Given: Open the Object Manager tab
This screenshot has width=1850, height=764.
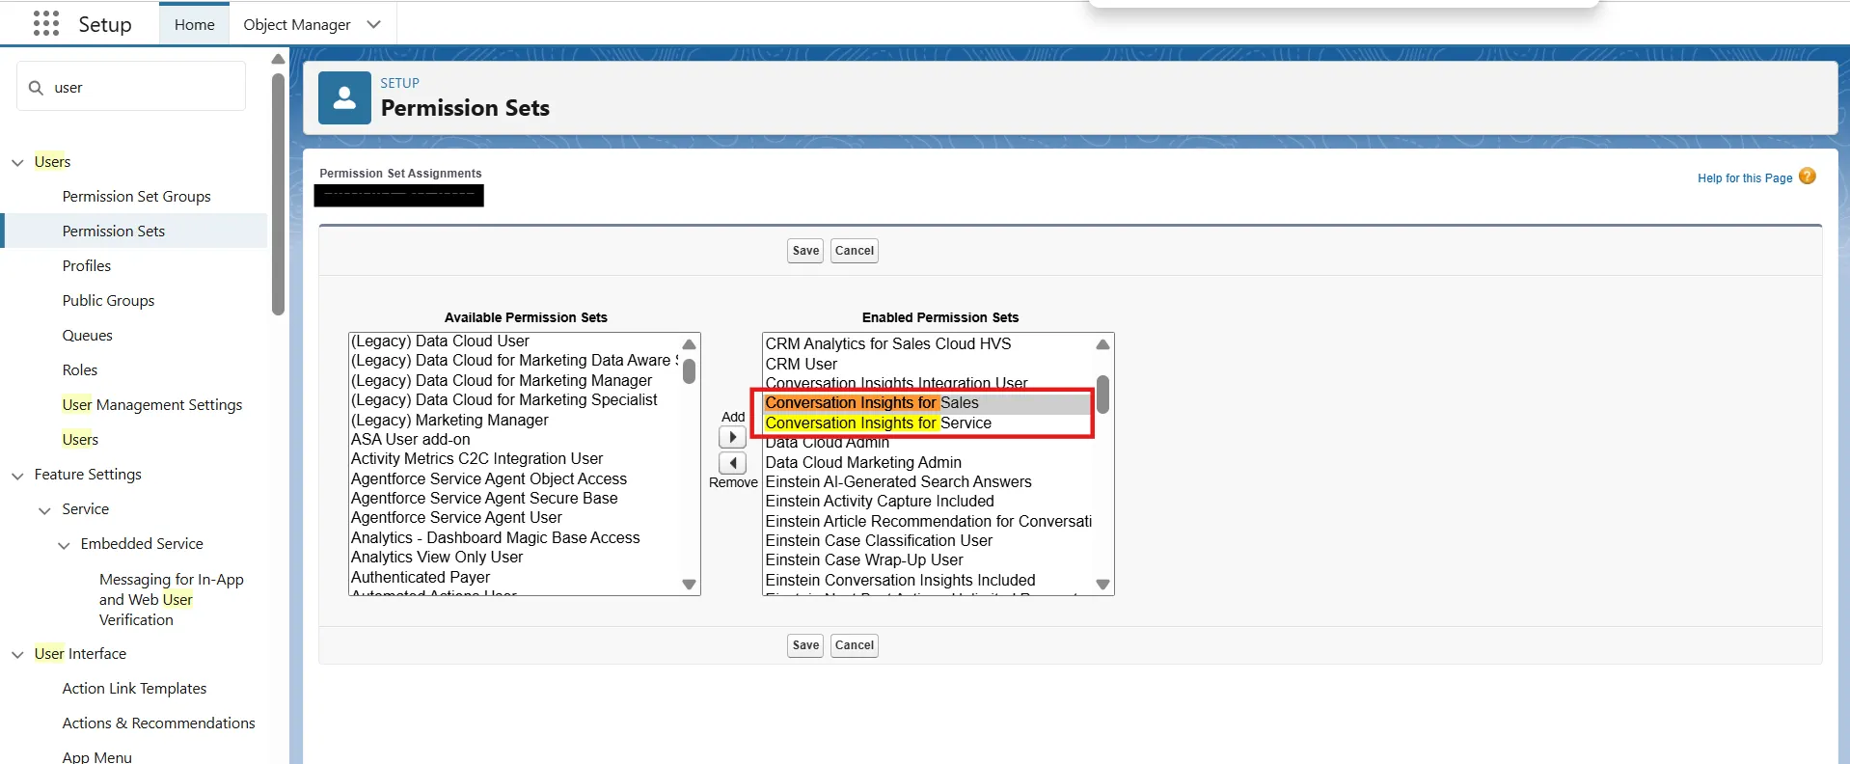Looking at the screenshot, I should pos(296,24).
